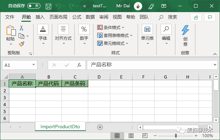Click the zoom in plus button
Image resolution: width=220 pixels, height=140 pixels.
196,136
